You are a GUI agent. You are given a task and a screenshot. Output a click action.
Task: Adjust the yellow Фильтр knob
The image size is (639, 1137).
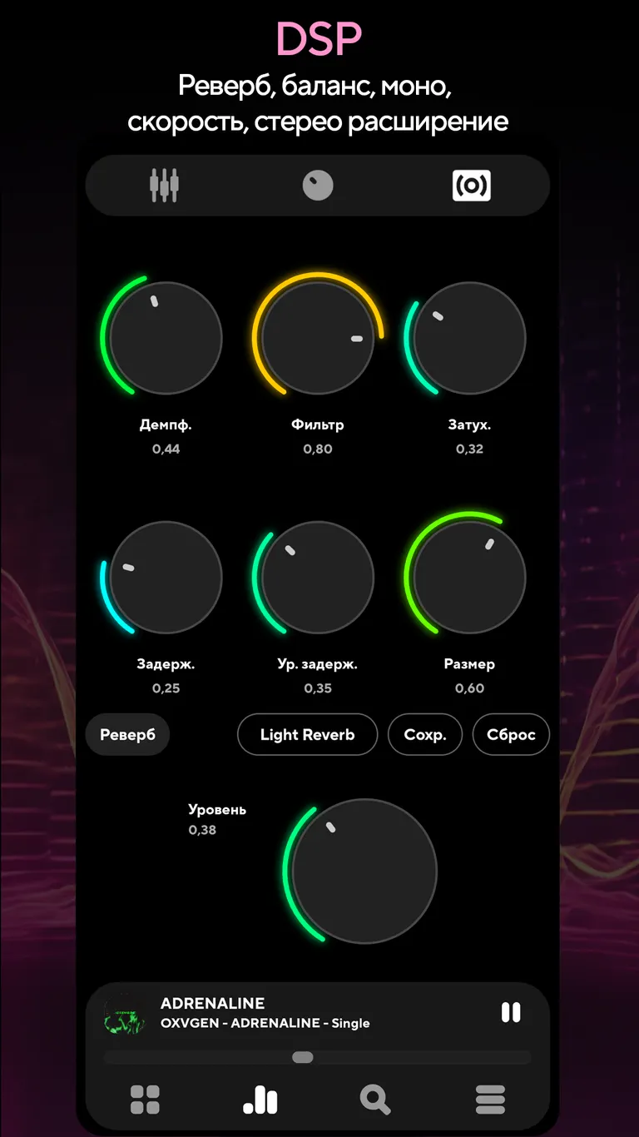pyautogui.click(x=318, y=338)
